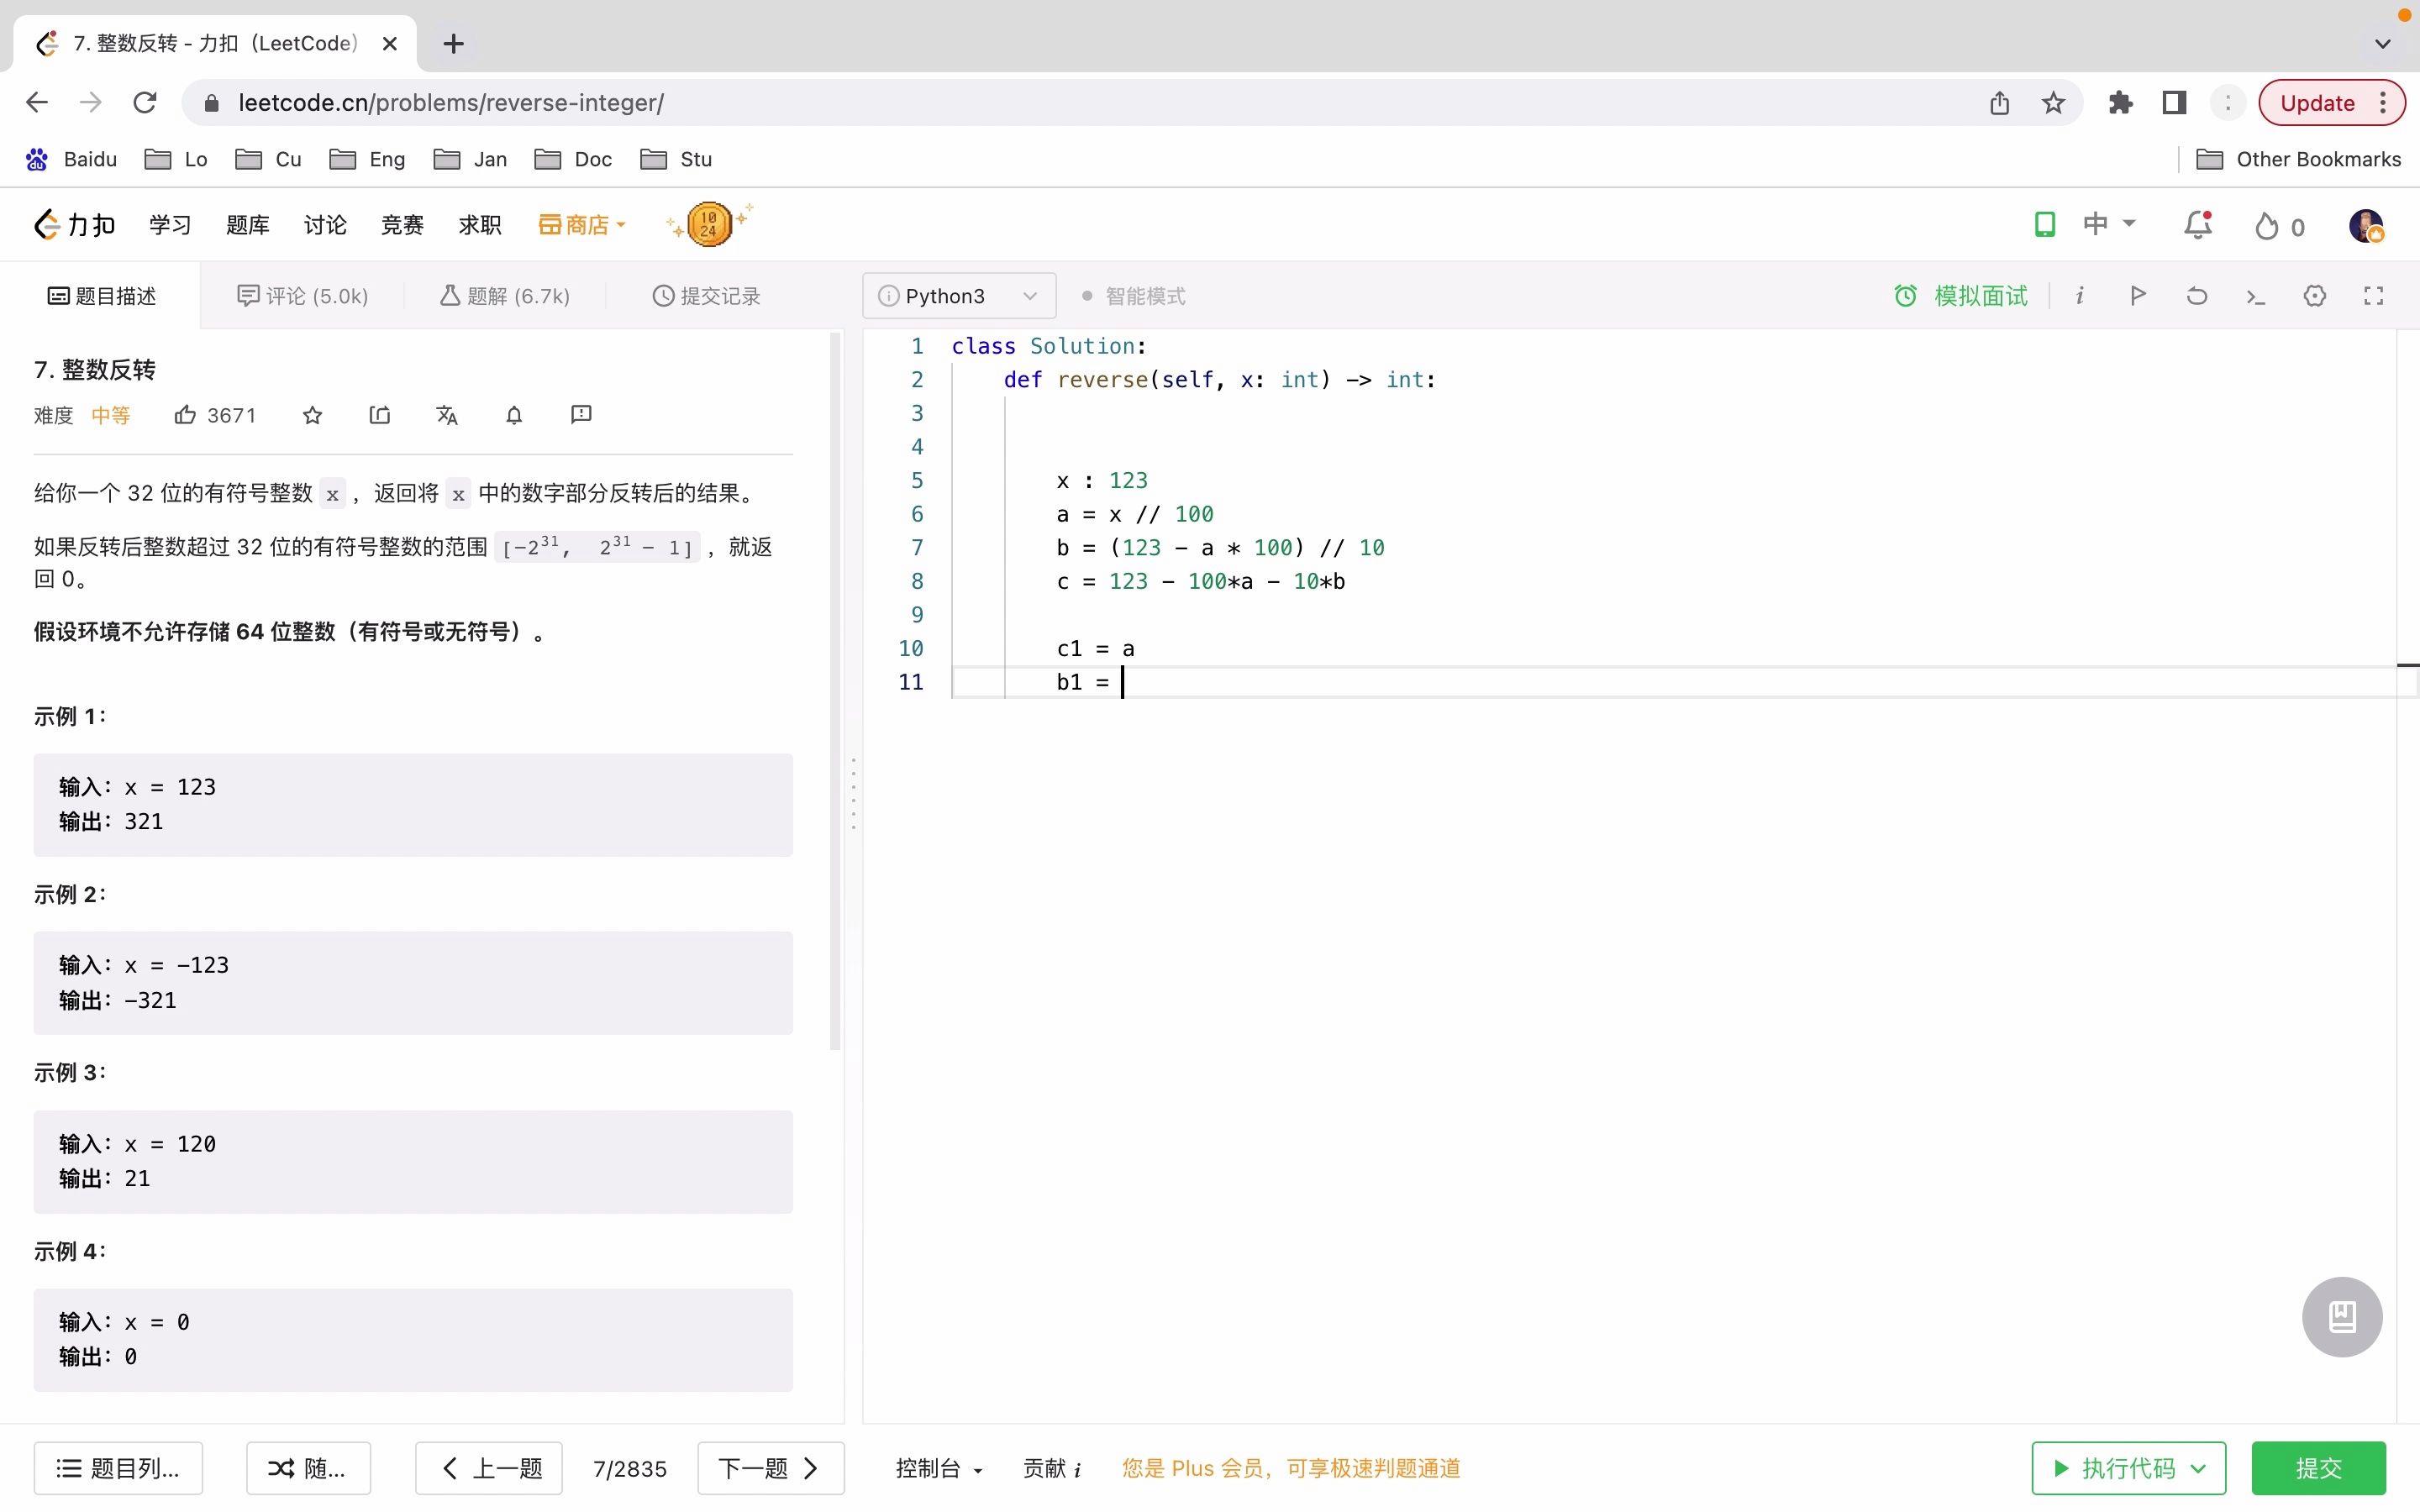Open editor settings with the gear icon
The width and height of the screenshot is (2420, 1512).
click(x=2314, y=296)
